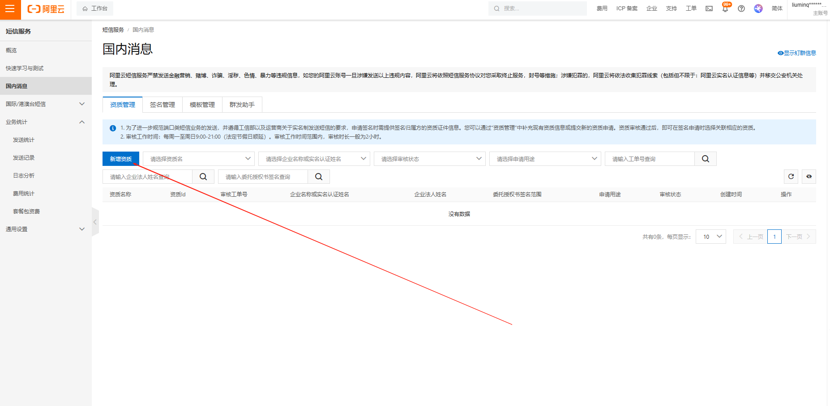Screen dimensions: 830x406
Task: Open the page size selector showing 10
Action: [x=710, y=237]
